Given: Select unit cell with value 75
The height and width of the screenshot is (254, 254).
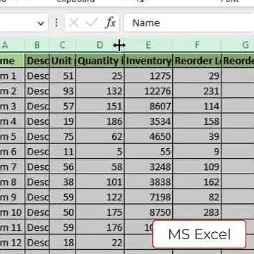Looking at the screenshot, I should pos(62,136).
